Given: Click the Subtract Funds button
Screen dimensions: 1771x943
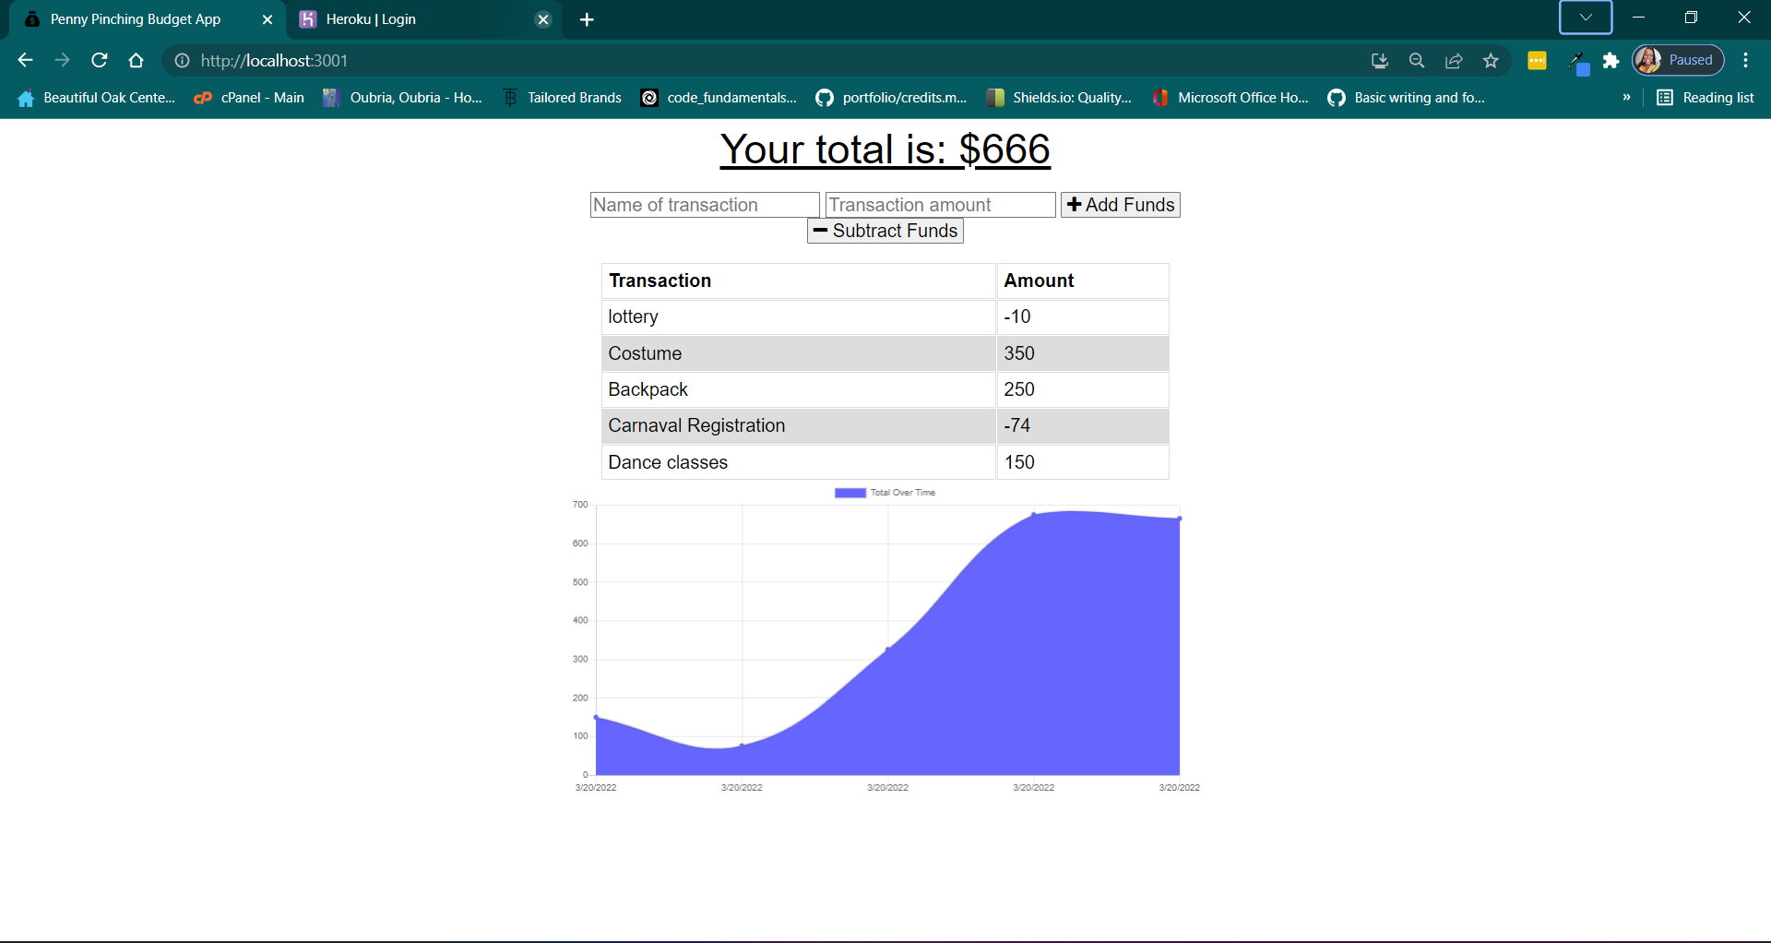Looking at the screenshot, I should (885, 231).
